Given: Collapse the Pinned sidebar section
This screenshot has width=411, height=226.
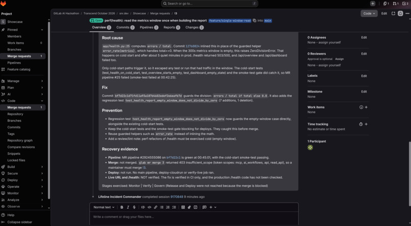Looking at the screenshot, I should [x=22, y=30].
